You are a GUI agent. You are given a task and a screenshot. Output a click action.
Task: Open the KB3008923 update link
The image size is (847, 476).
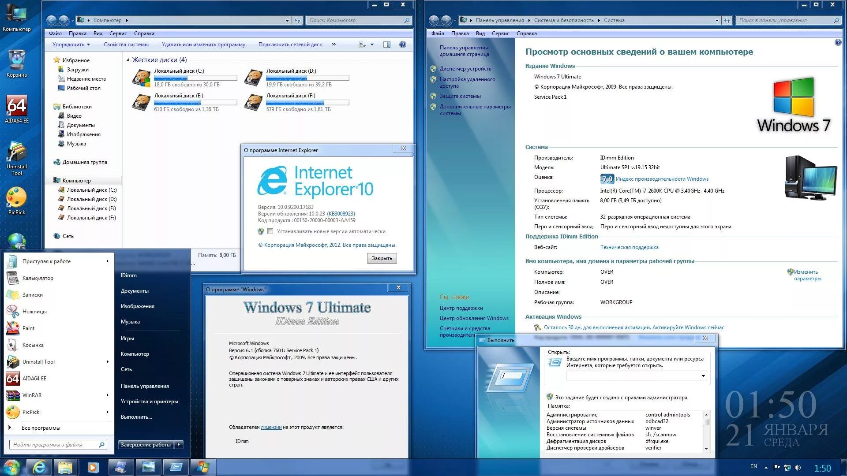click(x=341, y=214)
